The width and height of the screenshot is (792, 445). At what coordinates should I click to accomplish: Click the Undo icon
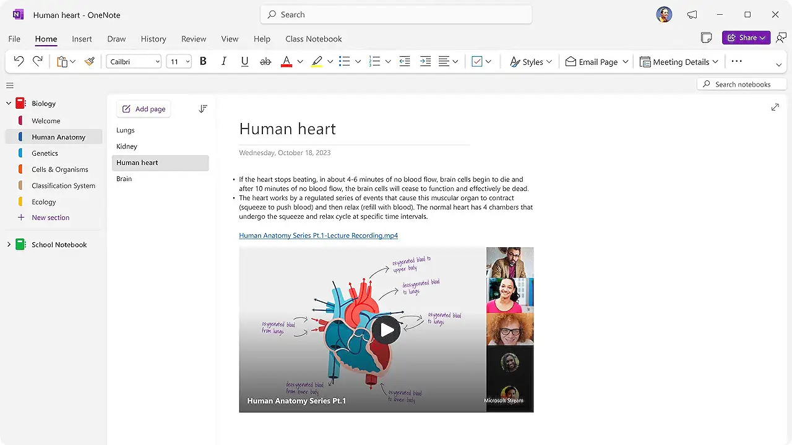19,61
